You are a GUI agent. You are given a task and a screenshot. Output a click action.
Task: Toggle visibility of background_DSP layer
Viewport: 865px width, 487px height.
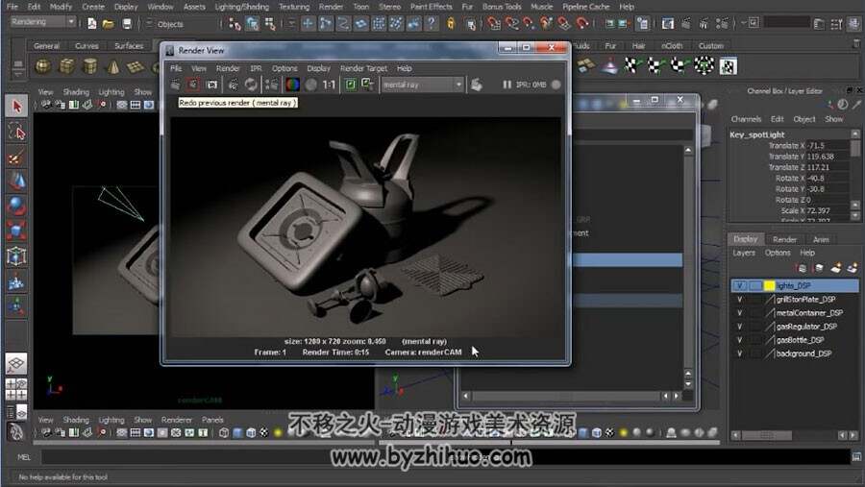coord(739,353)
